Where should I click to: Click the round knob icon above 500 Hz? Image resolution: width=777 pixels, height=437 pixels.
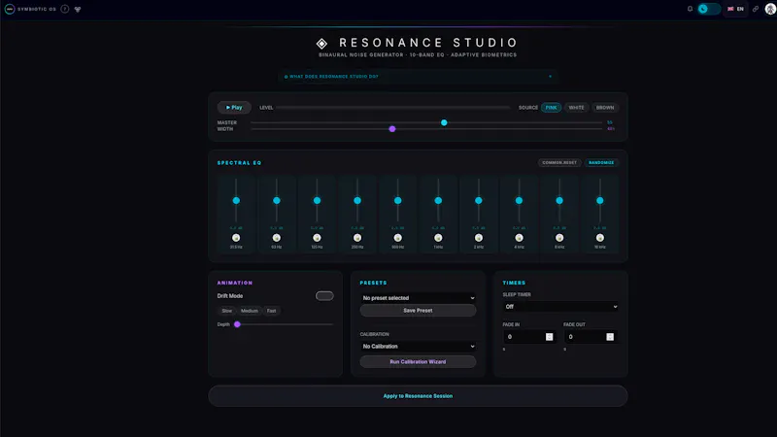(x=398, y=238)
